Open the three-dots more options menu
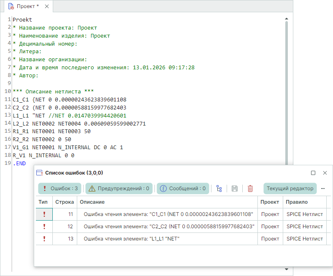Image resolution: width=333 pixels, height=276 pixels. 323,189
